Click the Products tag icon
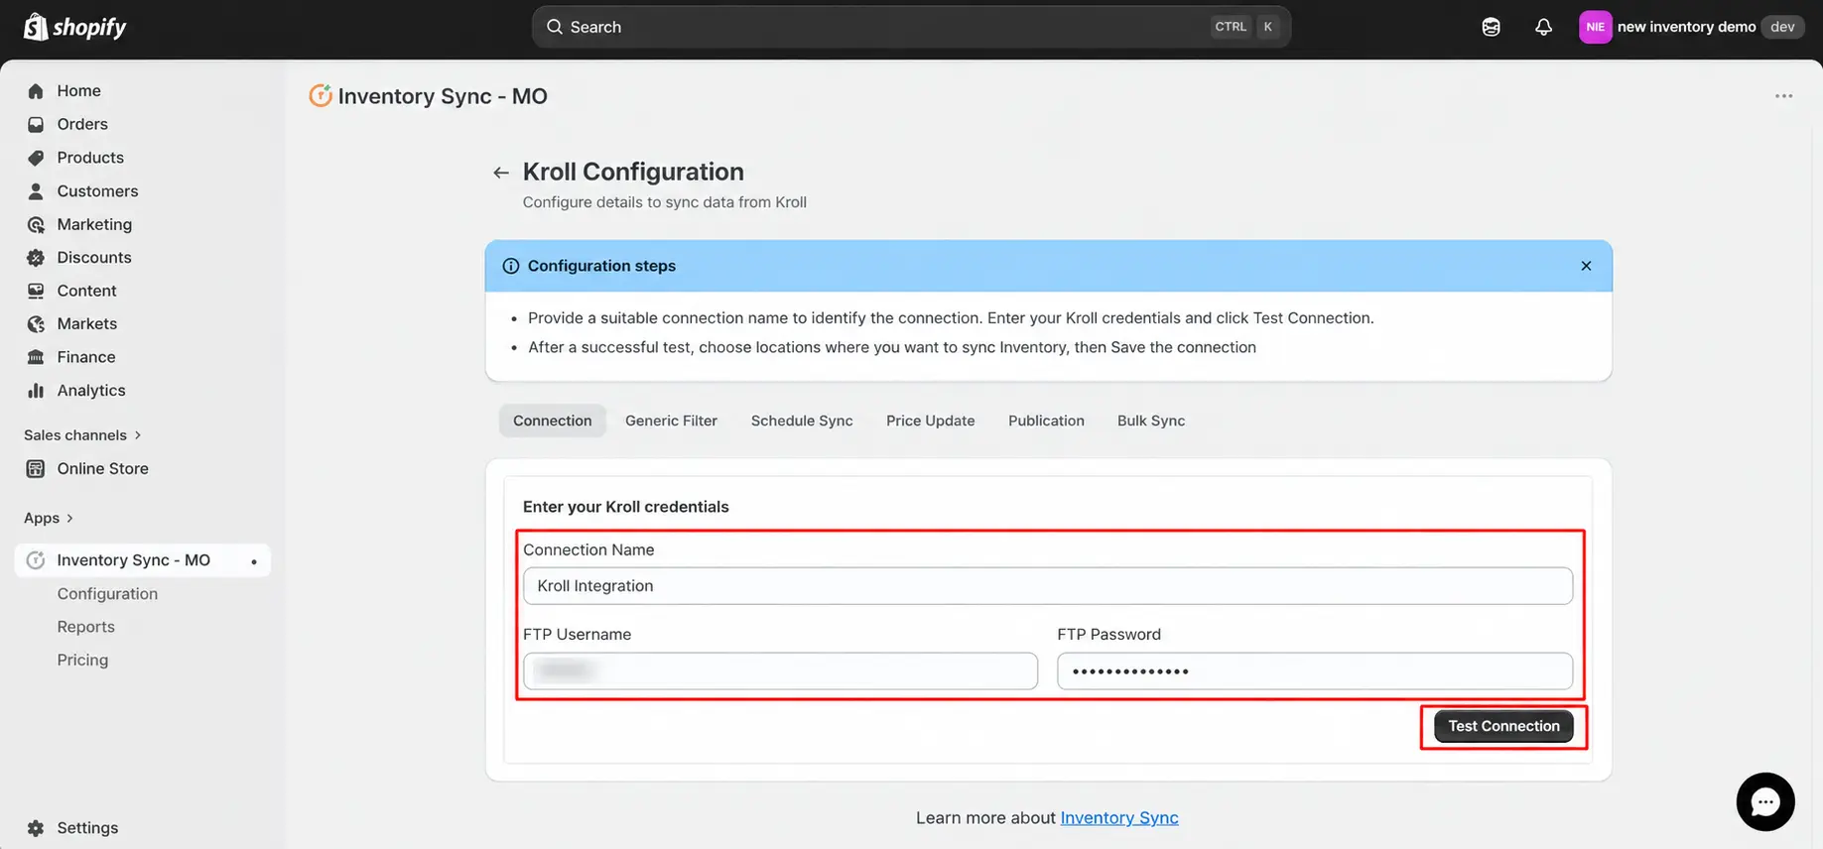Image resolution: width=1823 pixels, height=849 pixels. (36, 158)
